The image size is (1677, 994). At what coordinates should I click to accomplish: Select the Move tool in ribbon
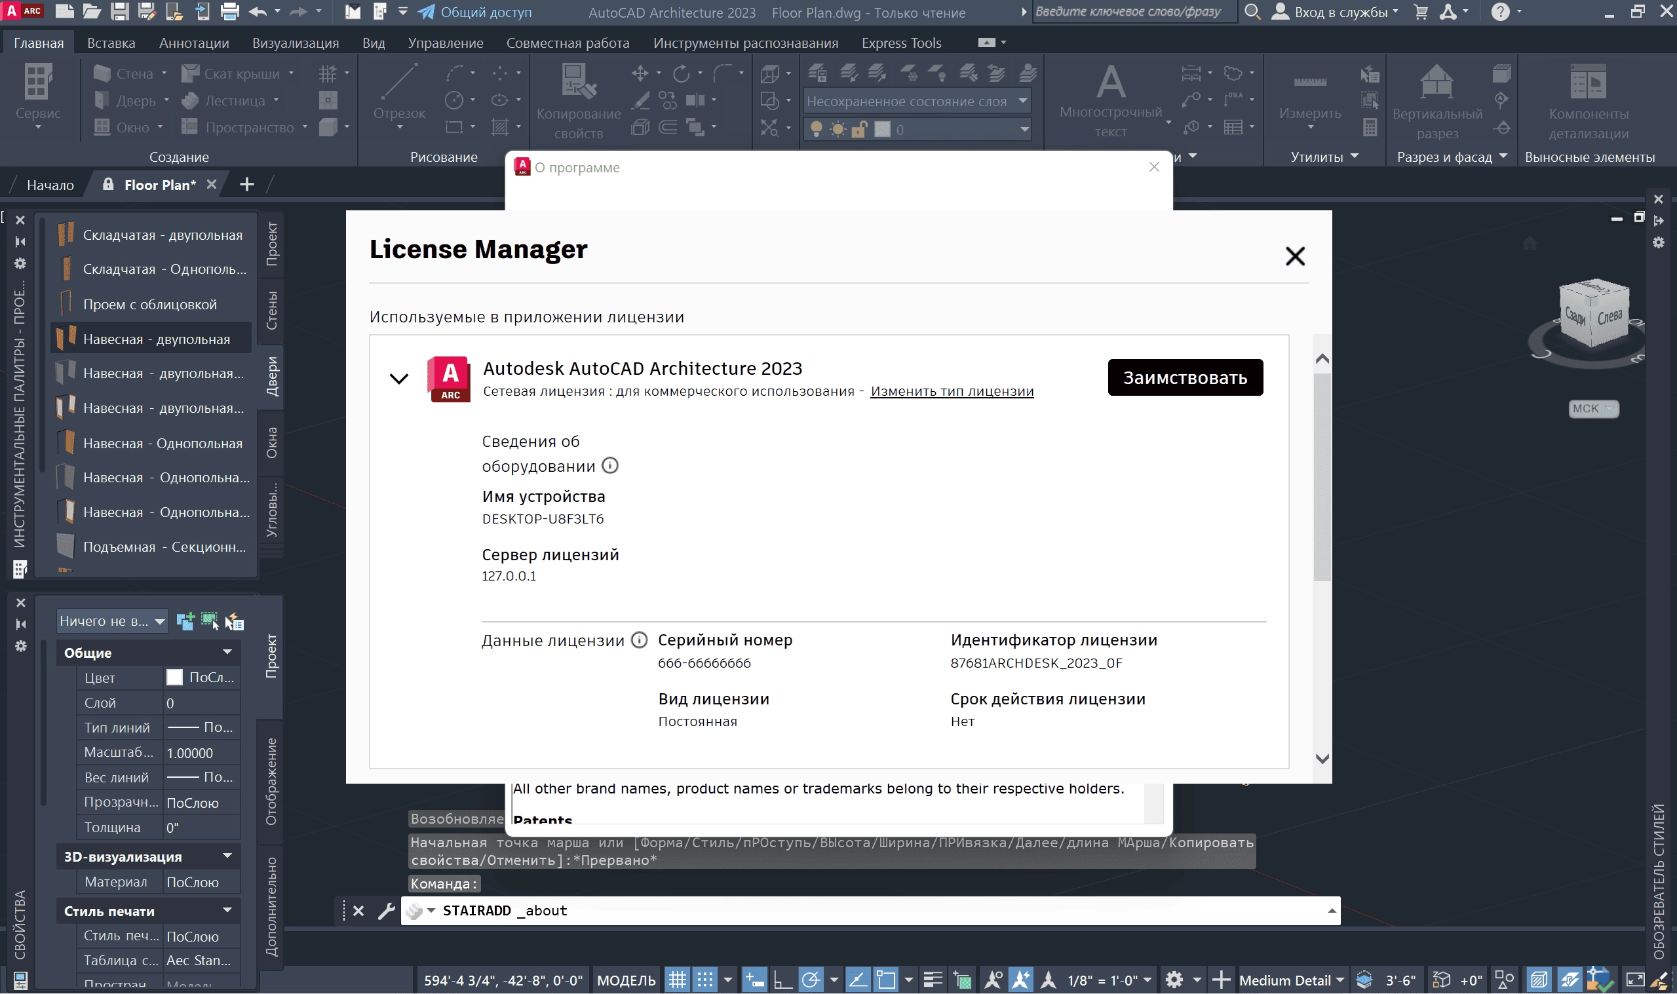(x=640, y=73)
